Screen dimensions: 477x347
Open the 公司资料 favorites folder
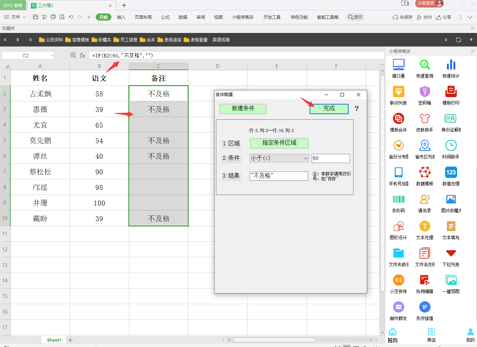51,40
